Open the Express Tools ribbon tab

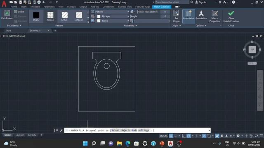tap(125, 7)
